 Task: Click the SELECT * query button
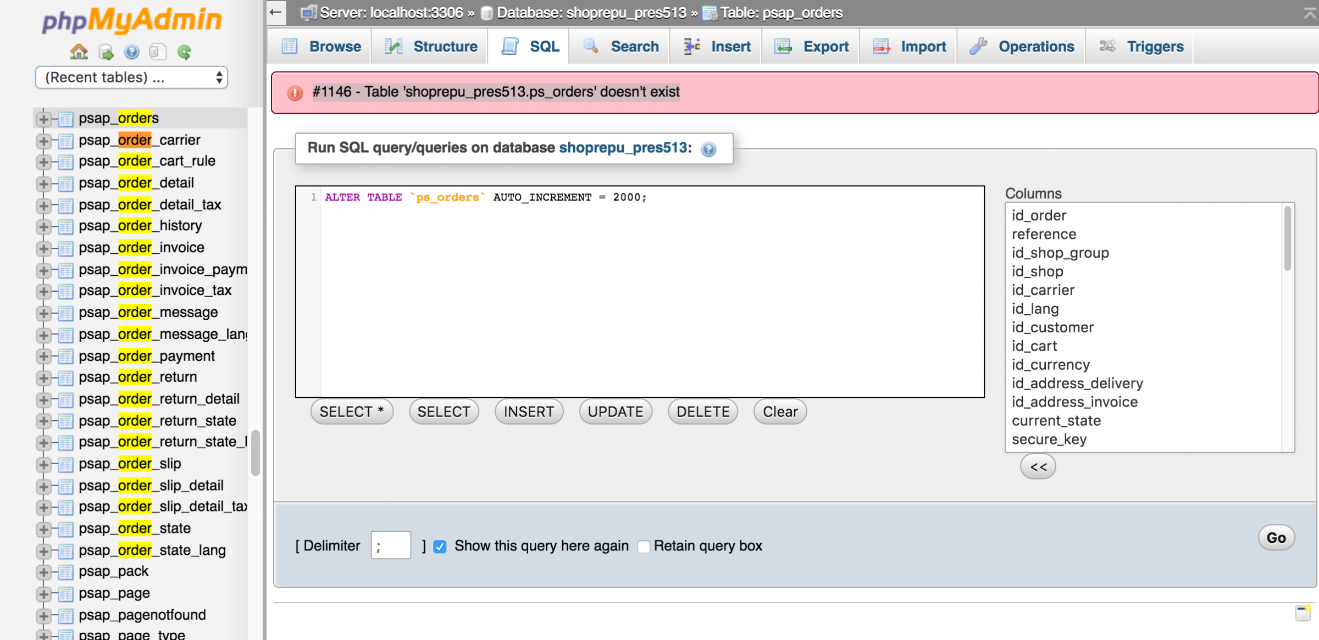352,411
